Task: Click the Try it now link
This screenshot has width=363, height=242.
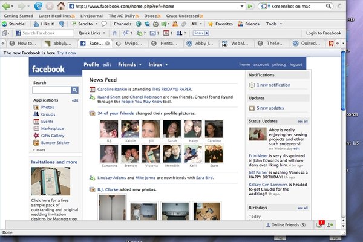Action: point(67,53)
